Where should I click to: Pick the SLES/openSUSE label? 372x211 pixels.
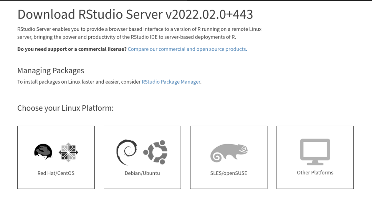click(x=229, y=173)
